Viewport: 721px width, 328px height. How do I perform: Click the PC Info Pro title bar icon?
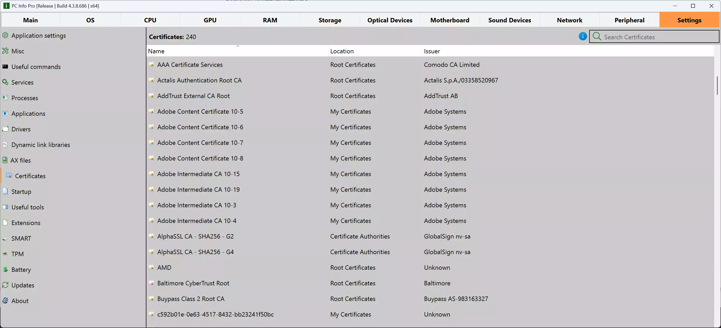(x=6, y=6)
